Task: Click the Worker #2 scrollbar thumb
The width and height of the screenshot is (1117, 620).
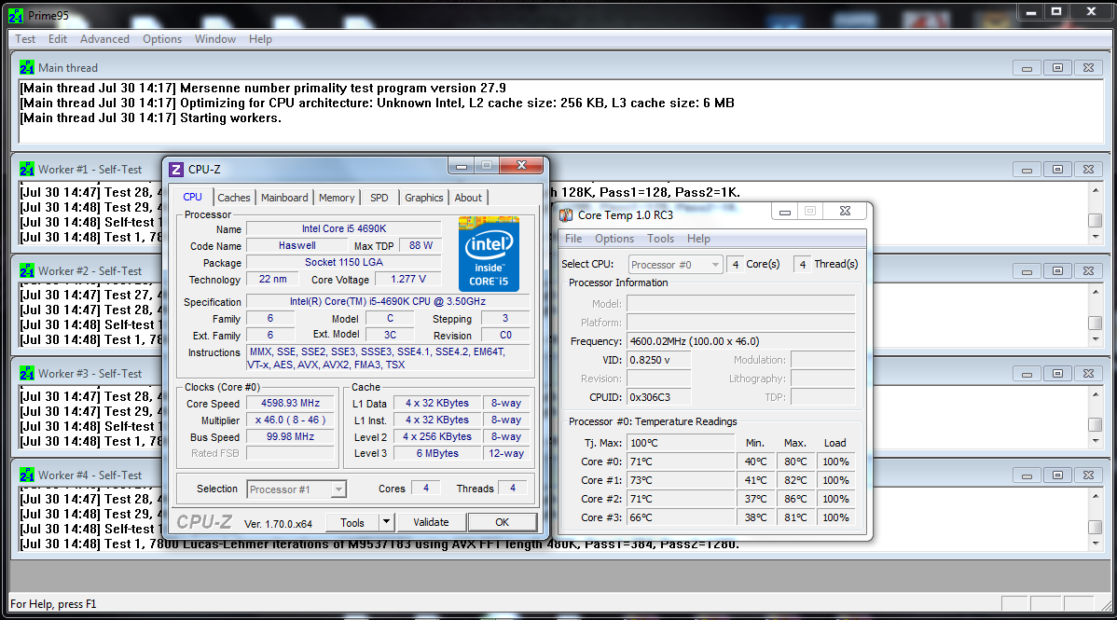Action: coord(1096,323)
